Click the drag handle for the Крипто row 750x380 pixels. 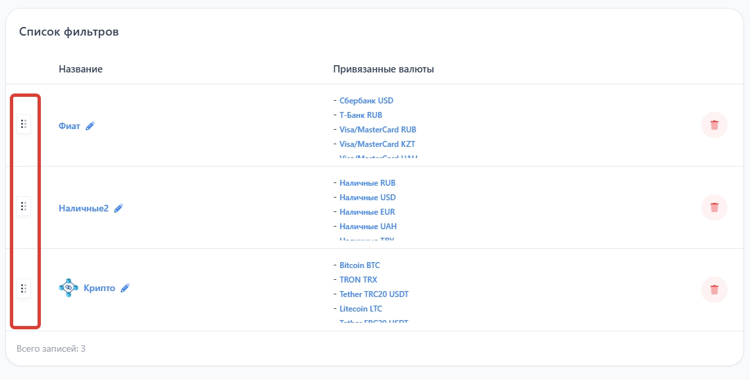click(24, 288)
